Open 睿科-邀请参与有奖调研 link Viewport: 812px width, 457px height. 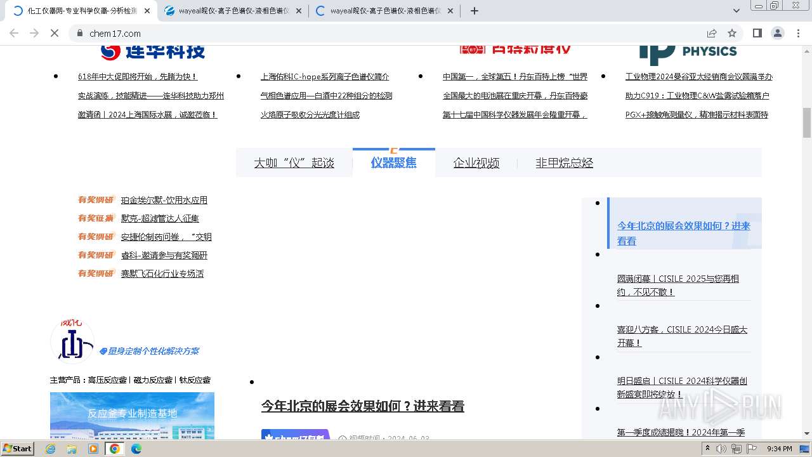click(x=164, y=255)
